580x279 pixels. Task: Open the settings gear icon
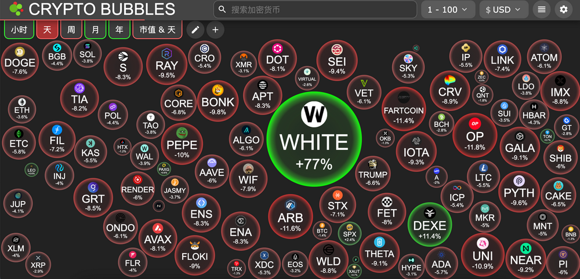pos(563,9)
